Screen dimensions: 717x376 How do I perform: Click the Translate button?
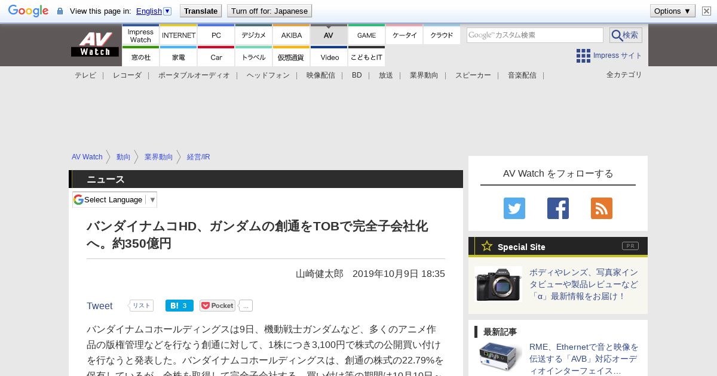click(x=200, y=11)
